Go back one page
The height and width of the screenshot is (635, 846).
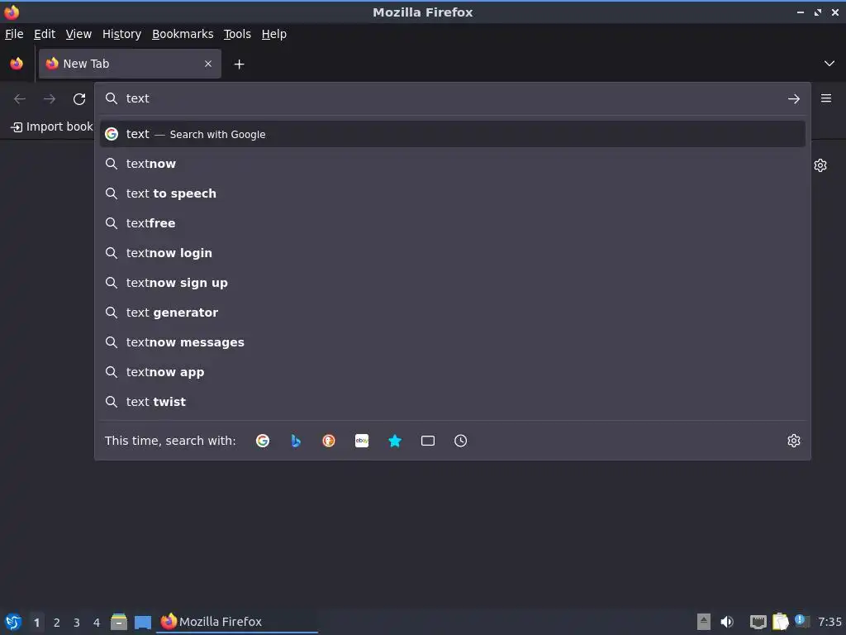click(20, 99)
